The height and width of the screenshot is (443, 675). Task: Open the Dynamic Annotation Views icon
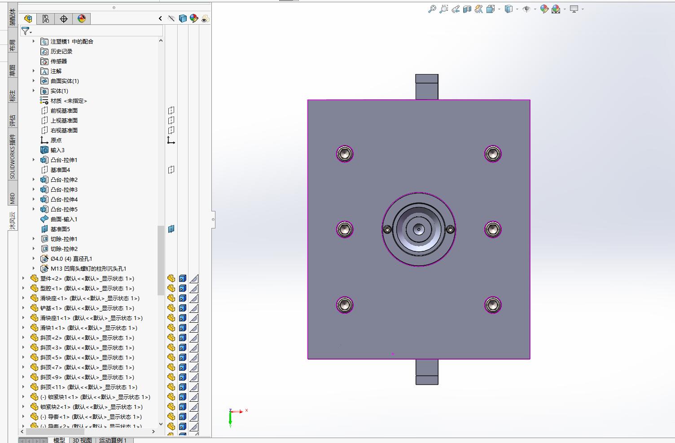pyautogui.click(x=478, y=9)
